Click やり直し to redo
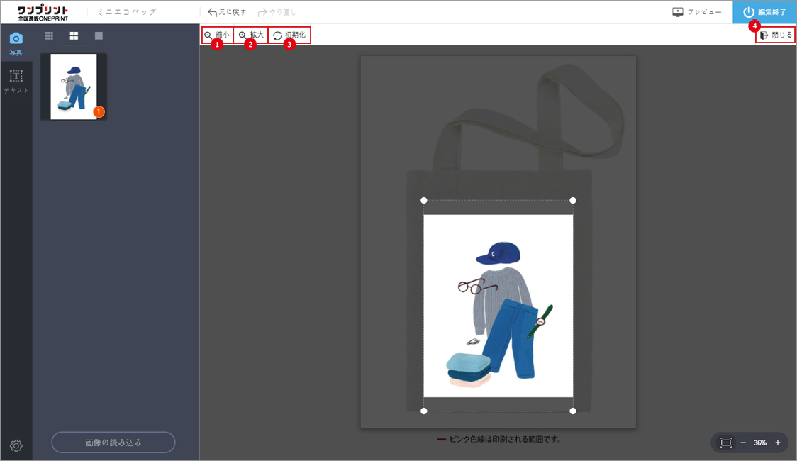Screen dimensions: 797x461 pyautogui.click(x=277, y=12)
